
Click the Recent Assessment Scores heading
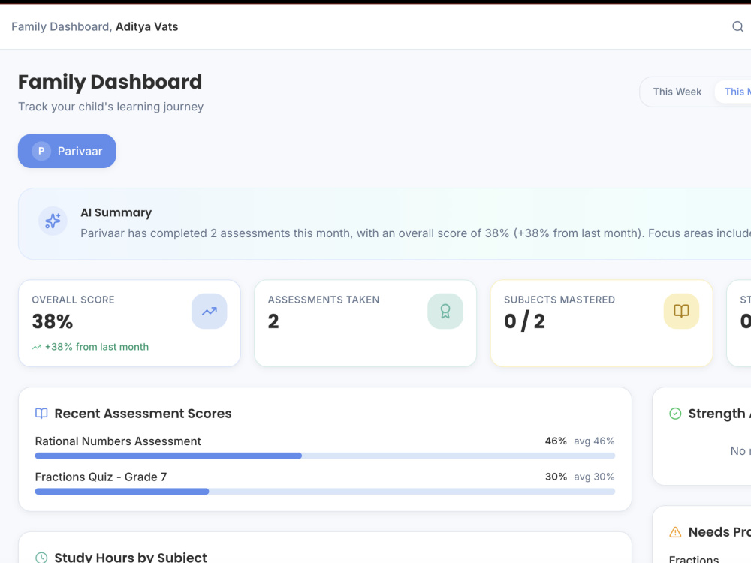point(143,413)
